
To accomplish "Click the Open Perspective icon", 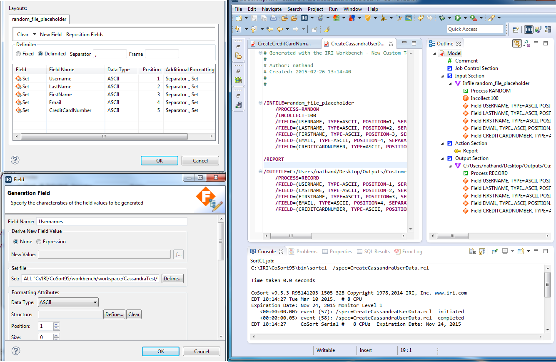I will (516, 29).
